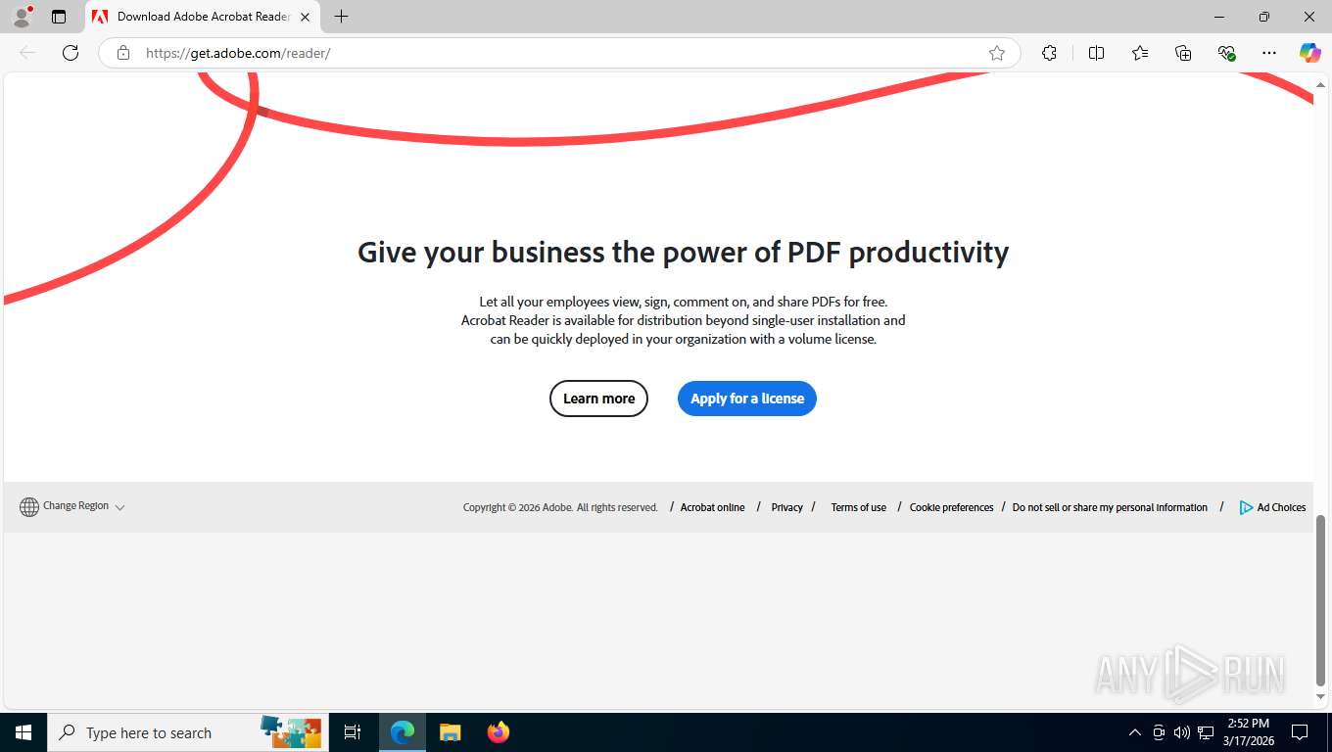Open Settings and more menu
The height and width of the screenshot is (752, 1332).
[x=1269, y=53]
